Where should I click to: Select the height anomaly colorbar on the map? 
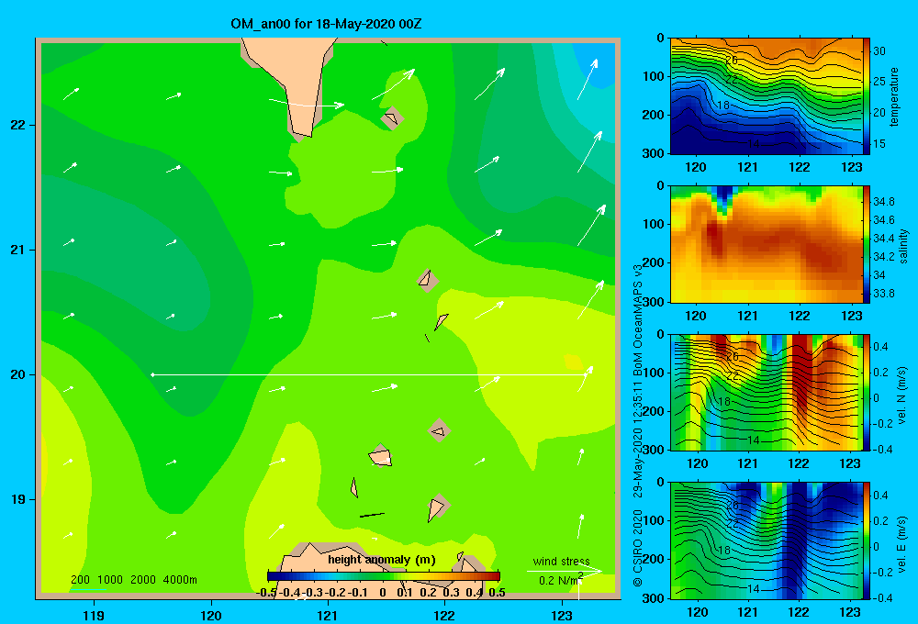384,576
